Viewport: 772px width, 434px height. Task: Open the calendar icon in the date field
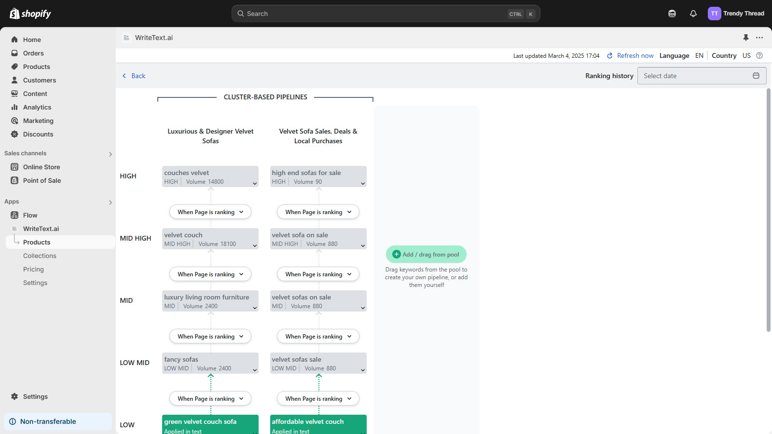pyautogui.click(x=756, y=75)
